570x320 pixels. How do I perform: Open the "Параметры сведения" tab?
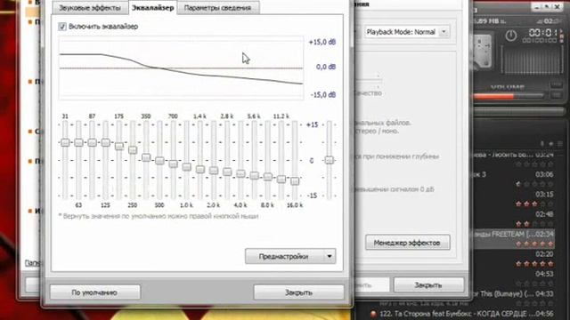pos(217,8)
